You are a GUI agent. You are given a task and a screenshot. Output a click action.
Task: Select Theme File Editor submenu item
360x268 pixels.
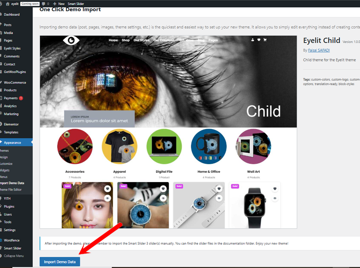pos(11,189)
